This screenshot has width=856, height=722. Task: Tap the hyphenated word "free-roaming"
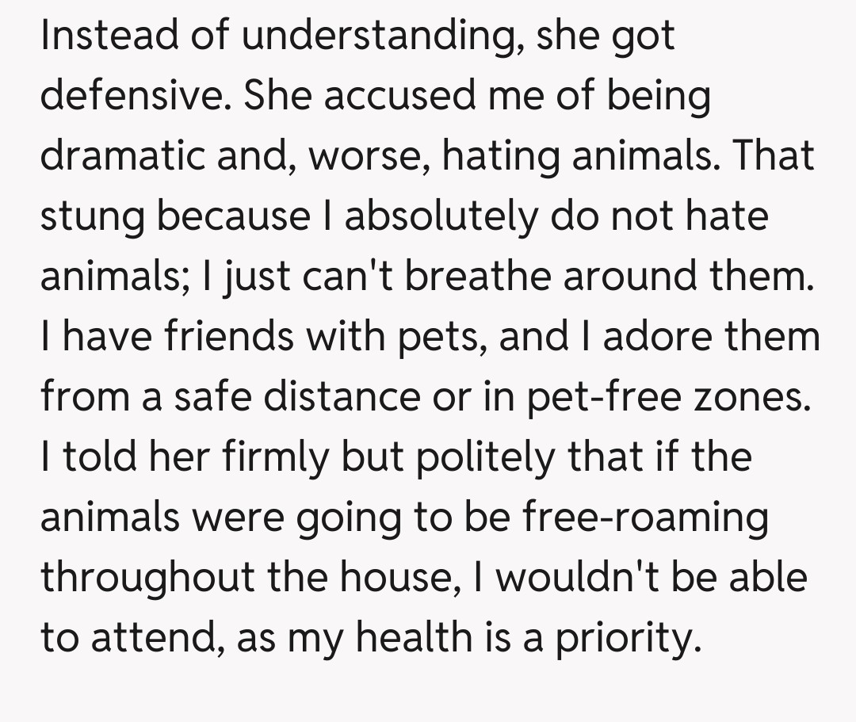pyautogui.click(x=645, y=517)
